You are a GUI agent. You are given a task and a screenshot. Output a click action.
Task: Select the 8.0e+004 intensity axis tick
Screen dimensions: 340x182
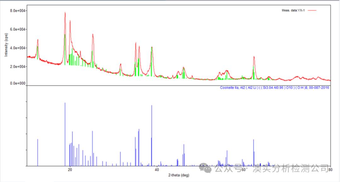pos(18,11)
